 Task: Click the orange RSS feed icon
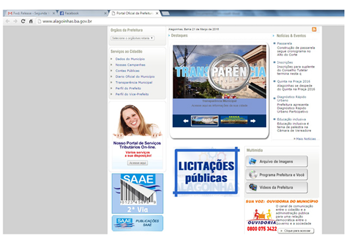point(314,29)
